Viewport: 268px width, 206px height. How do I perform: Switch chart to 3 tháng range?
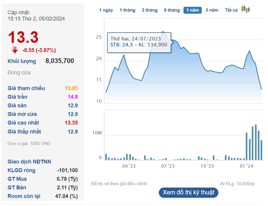[x=149, y=10]
